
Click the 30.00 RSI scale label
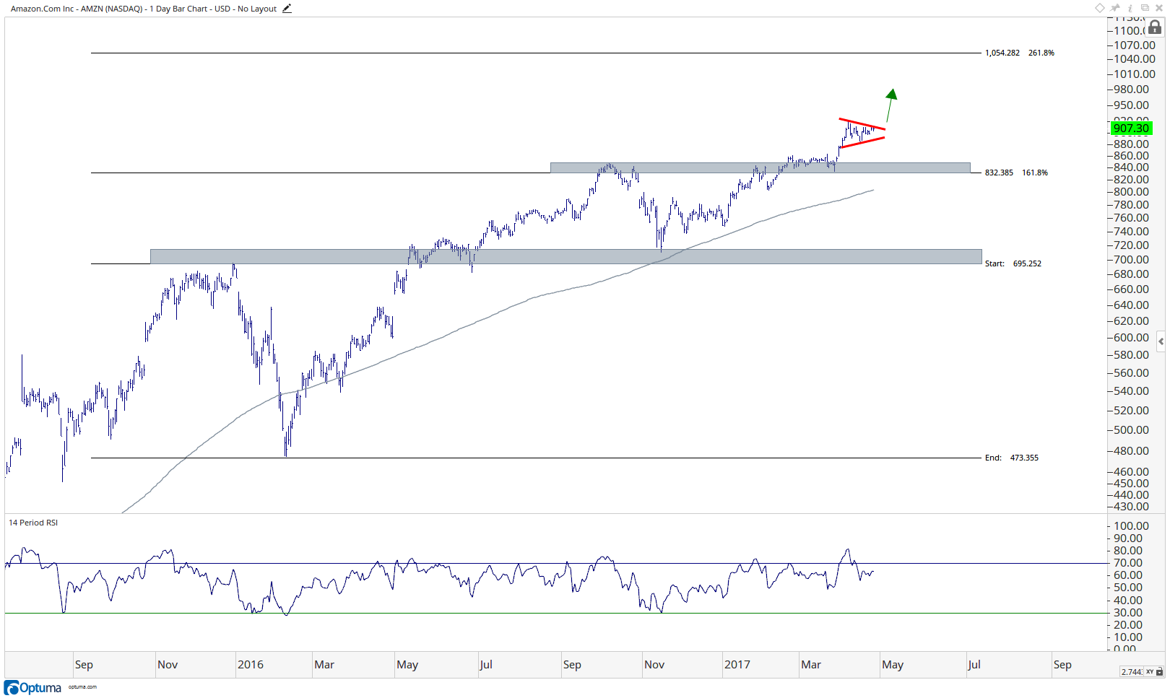point(1128,613)
